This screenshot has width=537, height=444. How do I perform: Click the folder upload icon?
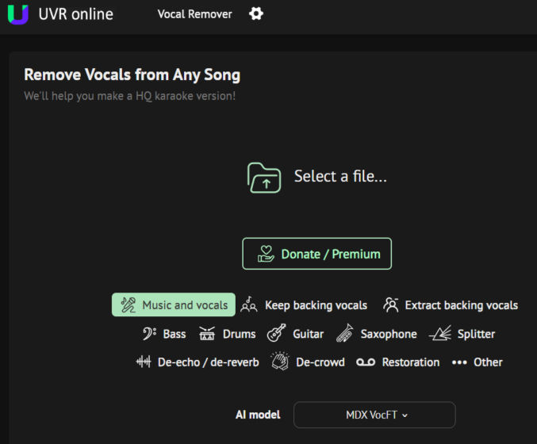(264, 178)
